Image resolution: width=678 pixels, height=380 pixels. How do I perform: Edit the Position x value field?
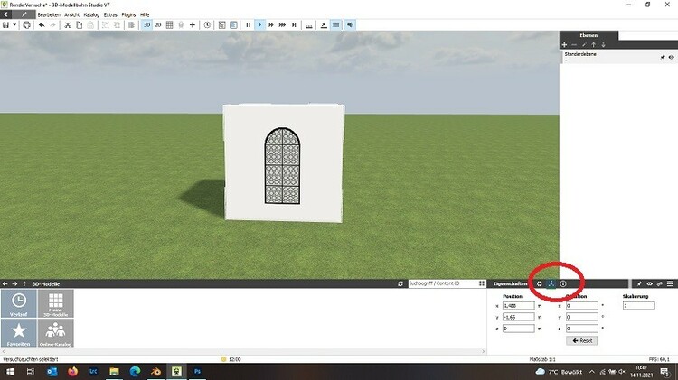tap(519, 306)
